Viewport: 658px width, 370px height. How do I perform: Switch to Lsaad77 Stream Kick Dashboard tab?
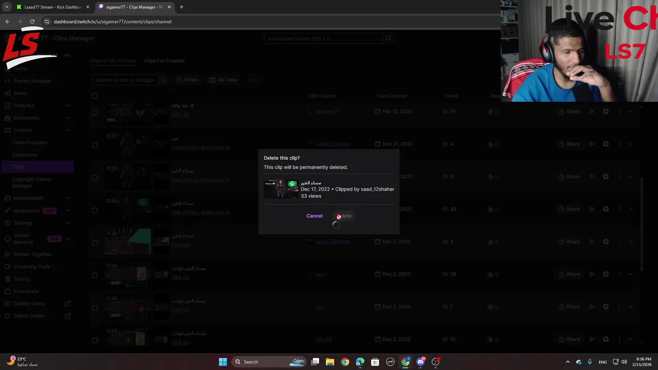[51, 7]
